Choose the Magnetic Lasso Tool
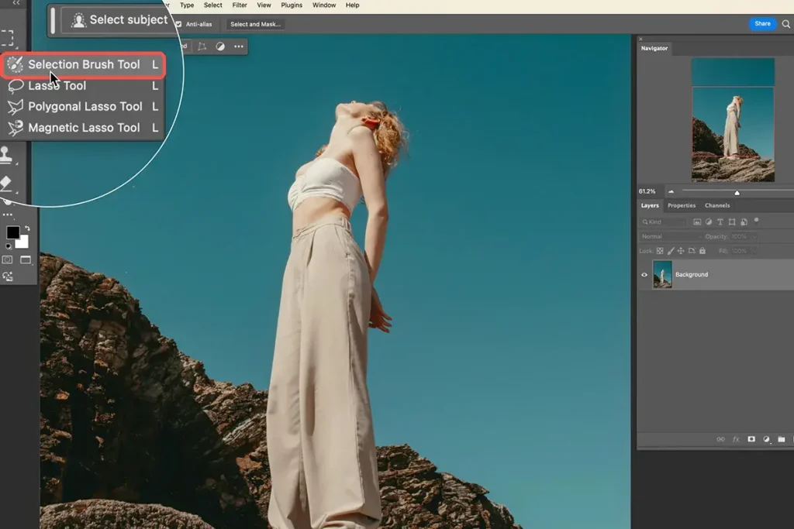Viewport: 794px width, 529px height. pyautogui.click(x=84, y=128)
